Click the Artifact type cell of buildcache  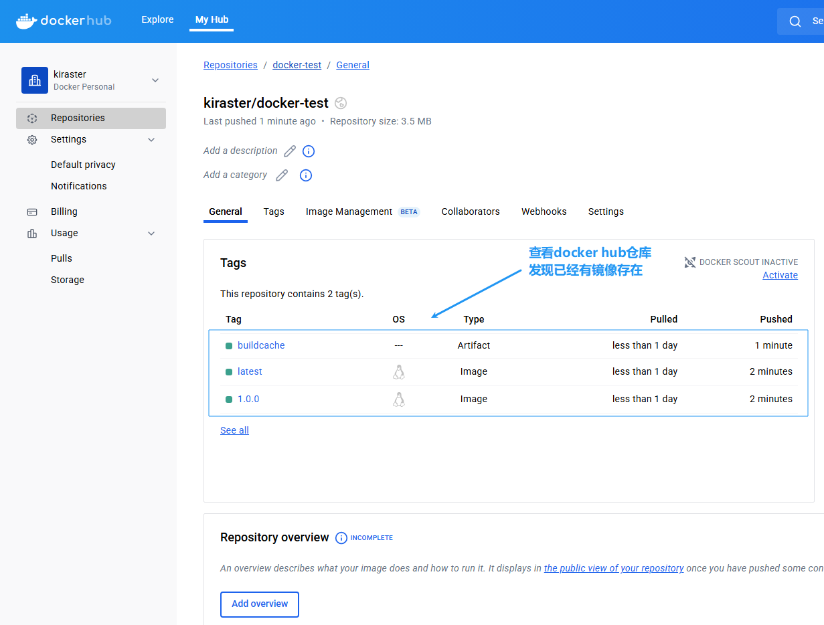click(474, 345)
